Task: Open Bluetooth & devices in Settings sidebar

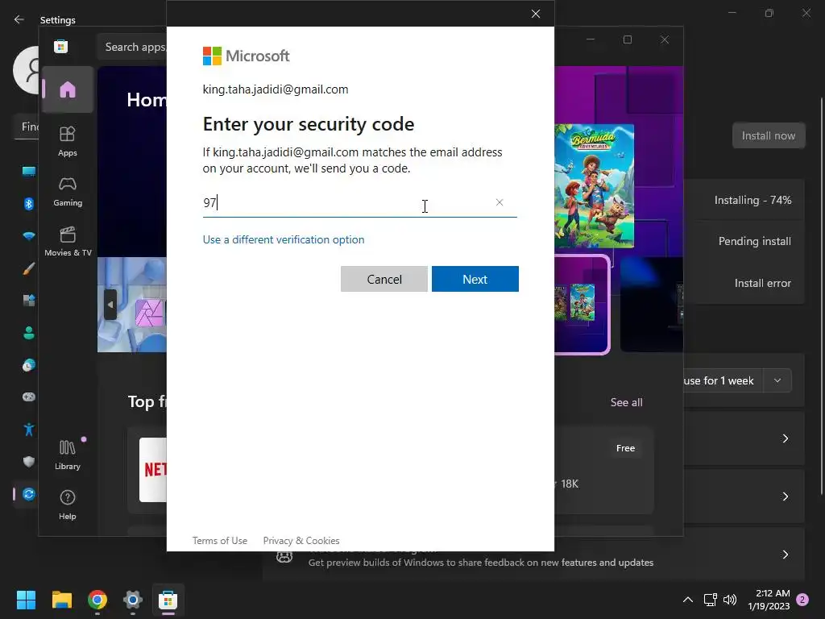Action: [x=29, y=203]
